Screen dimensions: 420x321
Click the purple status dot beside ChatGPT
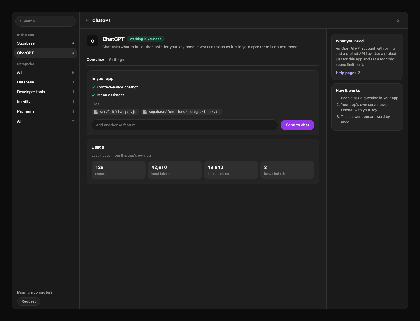[73, 53]
